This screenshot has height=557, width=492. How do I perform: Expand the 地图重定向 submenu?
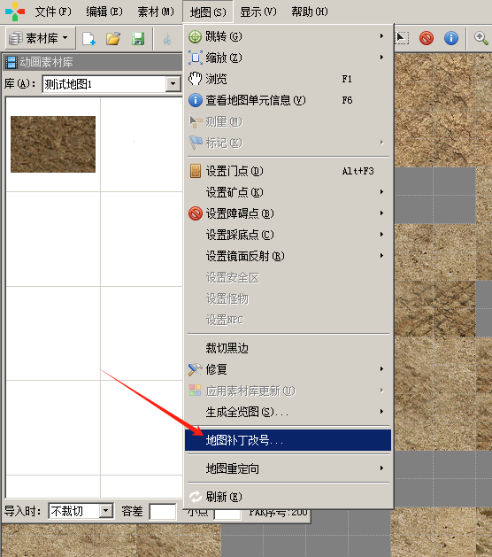[288, 468]
